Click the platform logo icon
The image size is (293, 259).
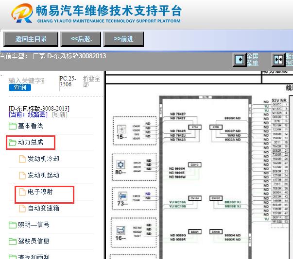(x=22, y=13)
